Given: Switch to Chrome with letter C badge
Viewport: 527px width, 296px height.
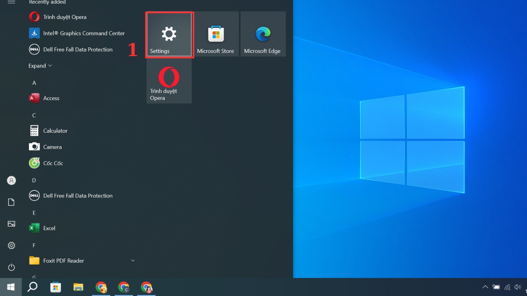Looking at the screenshot, I should click(124, 287).
